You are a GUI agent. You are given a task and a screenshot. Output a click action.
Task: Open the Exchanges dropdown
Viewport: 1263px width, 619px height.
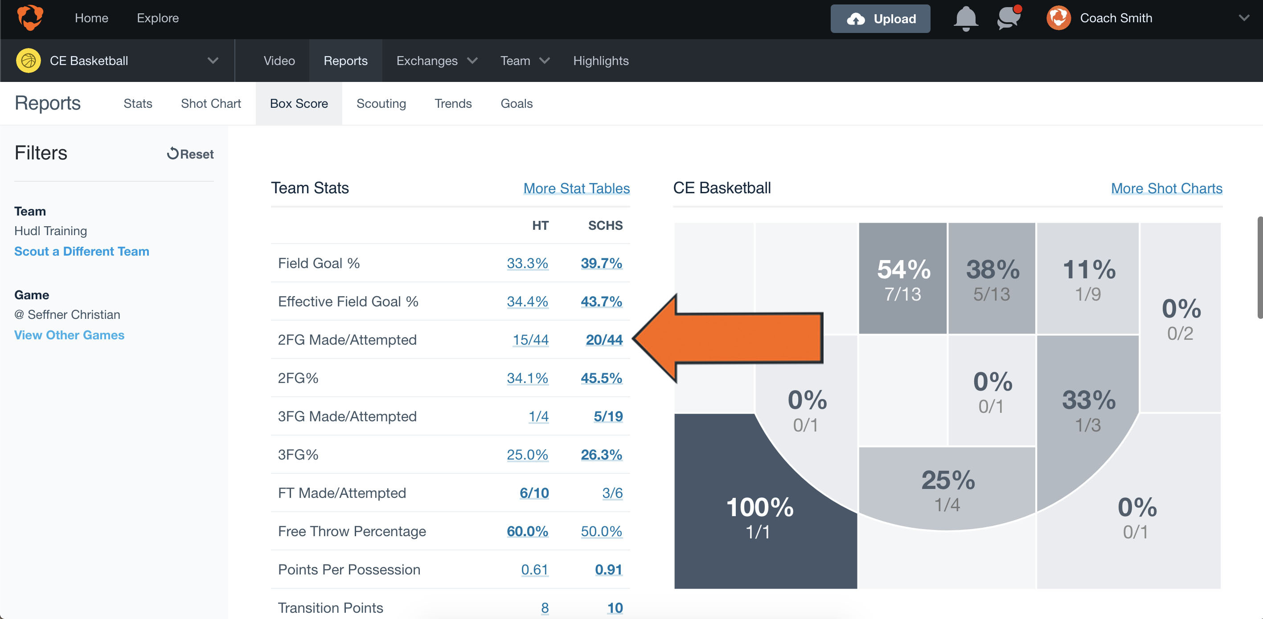[435, 60]
